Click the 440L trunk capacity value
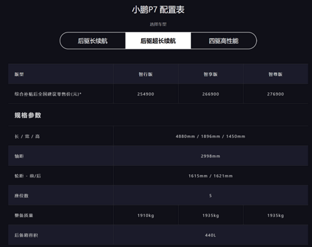 (211, 235)
